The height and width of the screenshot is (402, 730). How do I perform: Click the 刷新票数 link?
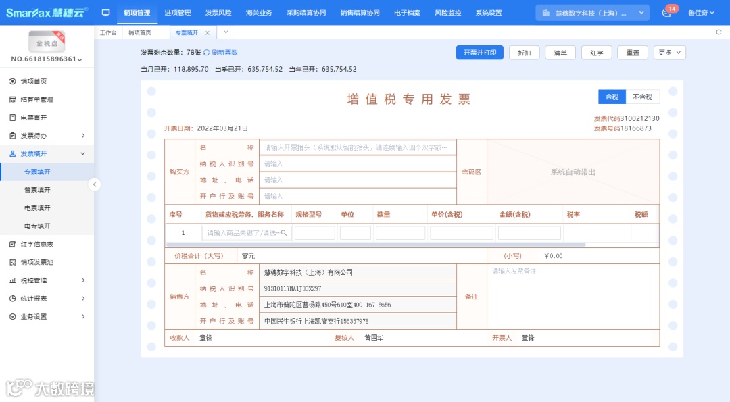(225, 53)
